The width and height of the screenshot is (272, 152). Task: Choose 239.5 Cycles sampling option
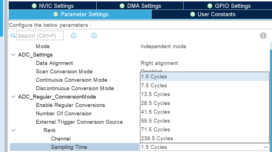click(157, 138)
